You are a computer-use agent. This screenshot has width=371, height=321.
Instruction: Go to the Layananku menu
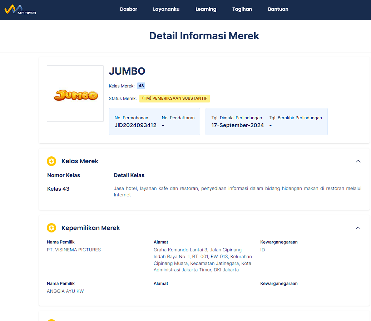tap(166, 9)
